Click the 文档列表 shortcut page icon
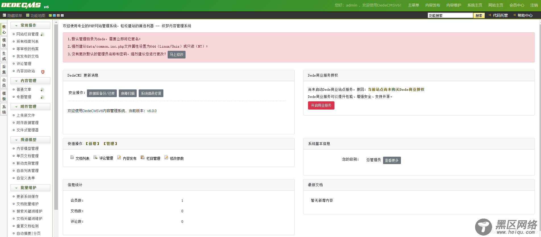The image size is (541, 237). (72, 157)
